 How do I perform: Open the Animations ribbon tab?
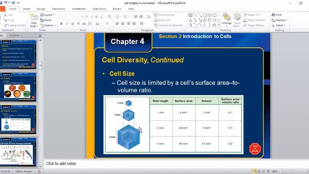click(79, 9)
